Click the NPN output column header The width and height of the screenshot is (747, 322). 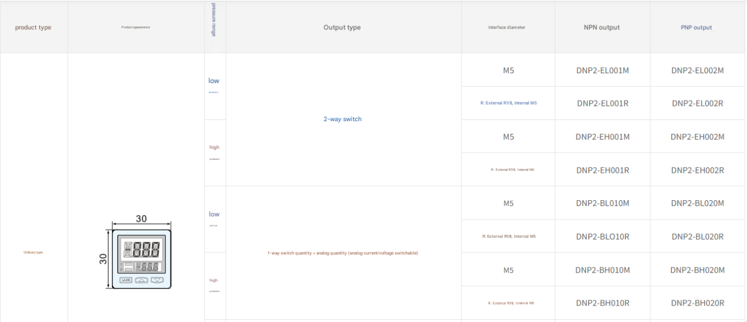pos(602,28)
